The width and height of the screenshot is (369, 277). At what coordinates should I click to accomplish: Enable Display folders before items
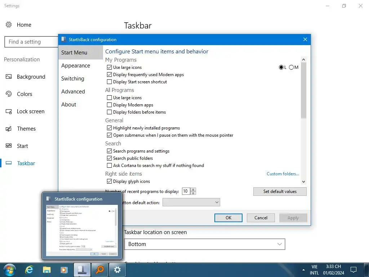point(109,112)
